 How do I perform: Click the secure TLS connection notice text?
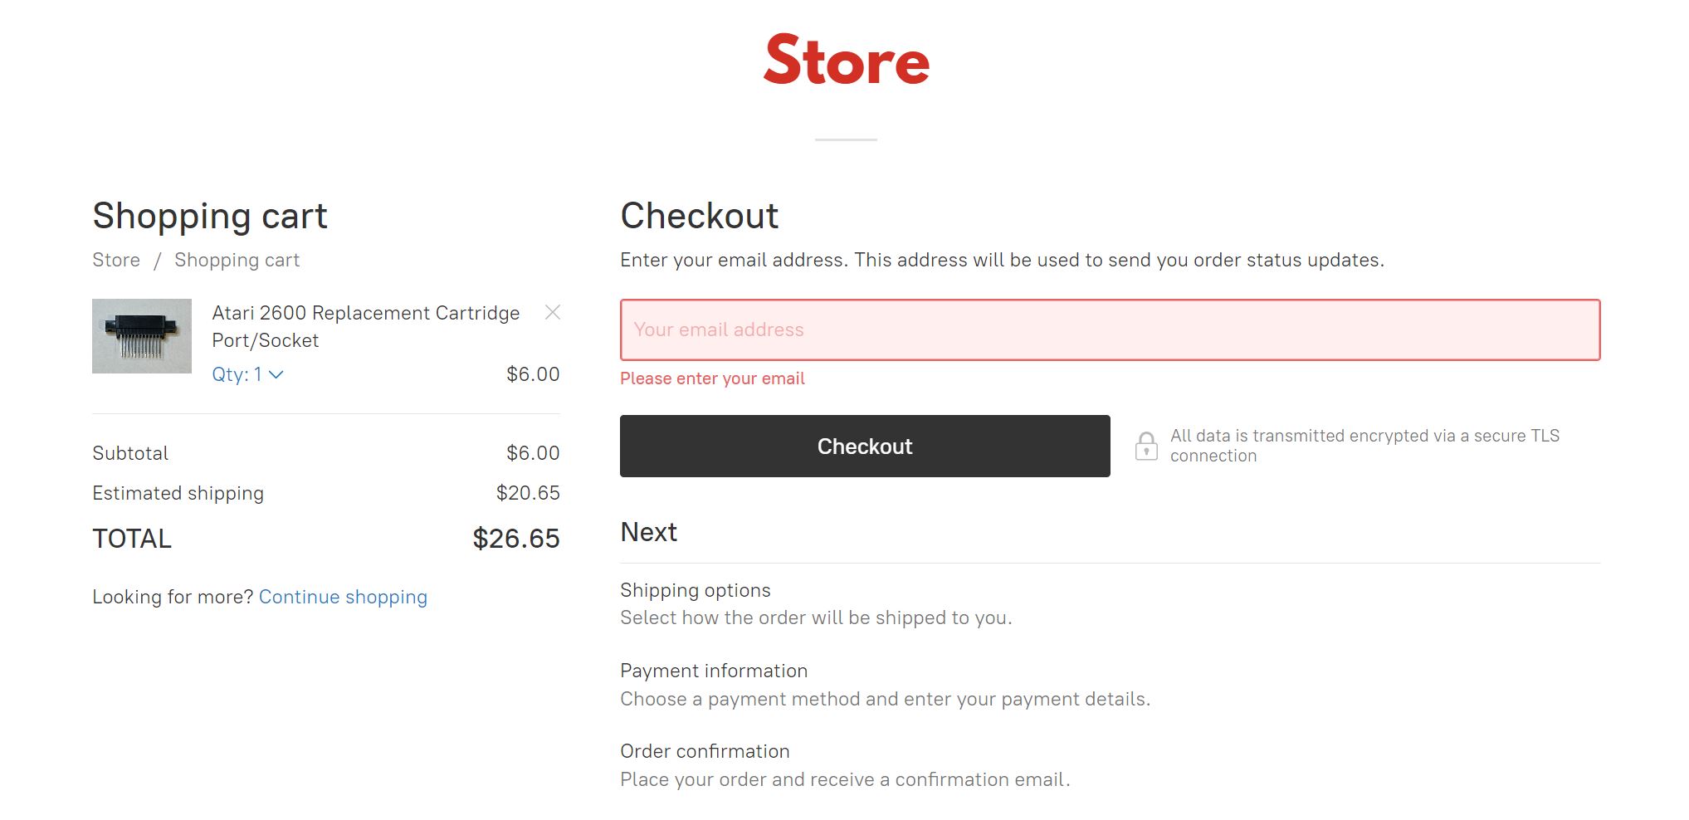pos(1364,446)
